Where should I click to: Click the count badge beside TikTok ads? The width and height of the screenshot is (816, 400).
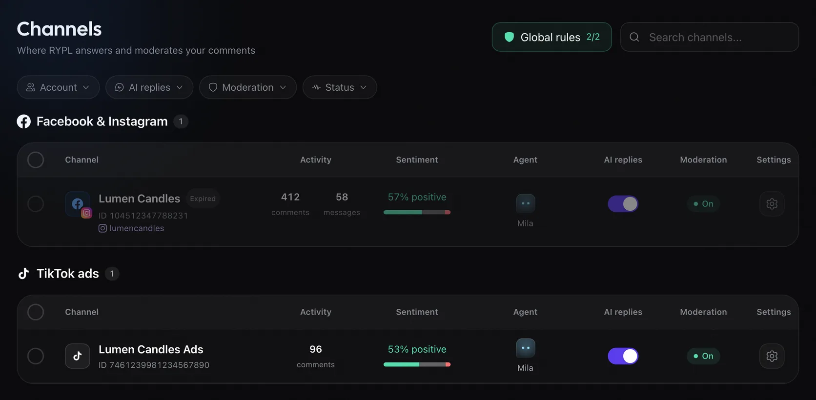(112, 274)
